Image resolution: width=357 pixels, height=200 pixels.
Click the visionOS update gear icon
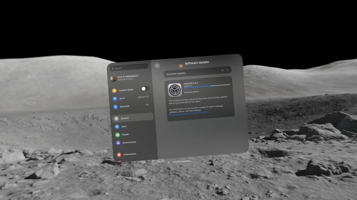[175, 90]
